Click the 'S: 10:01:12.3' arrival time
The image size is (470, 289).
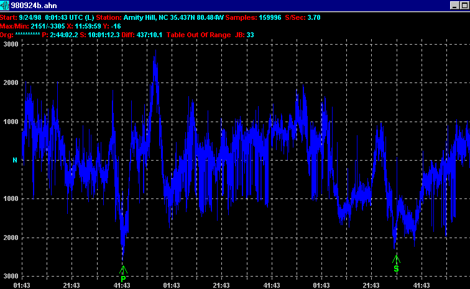(x=100, y=35)
